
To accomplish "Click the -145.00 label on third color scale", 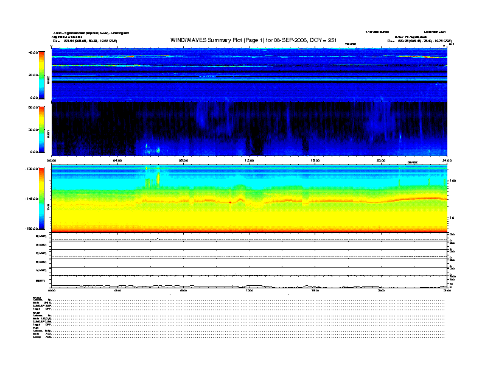I will [x=32, y=199].
